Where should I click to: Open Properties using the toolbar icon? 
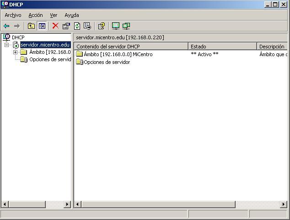66,26
